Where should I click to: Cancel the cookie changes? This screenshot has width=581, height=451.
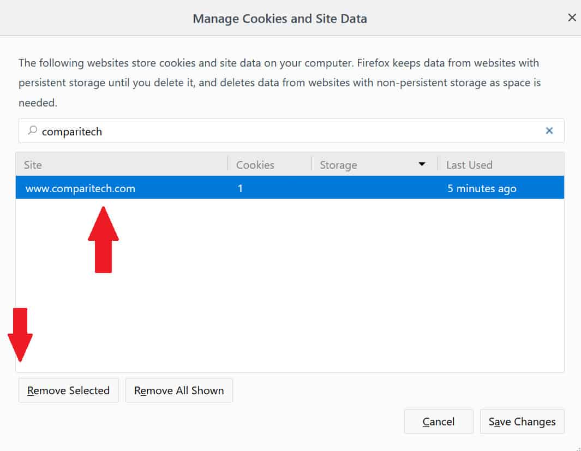coord(439,422)
